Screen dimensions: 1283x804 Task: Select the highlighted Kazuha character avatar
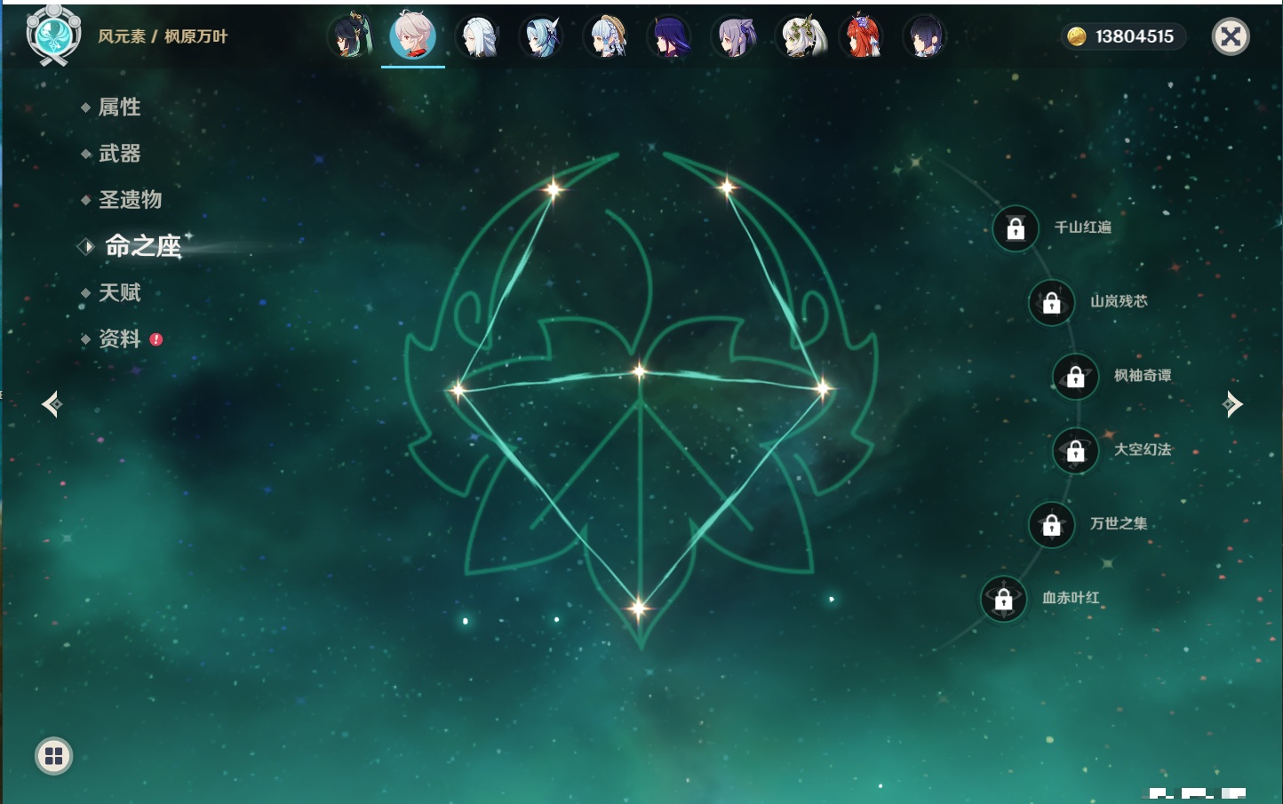[x=413, y=36]
